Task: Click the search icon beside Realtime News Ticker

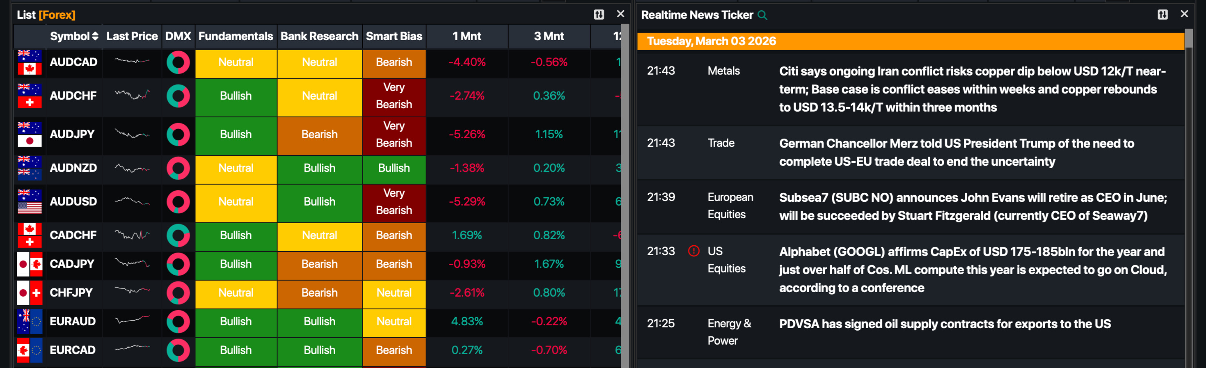Action: [x=762, y=15]
